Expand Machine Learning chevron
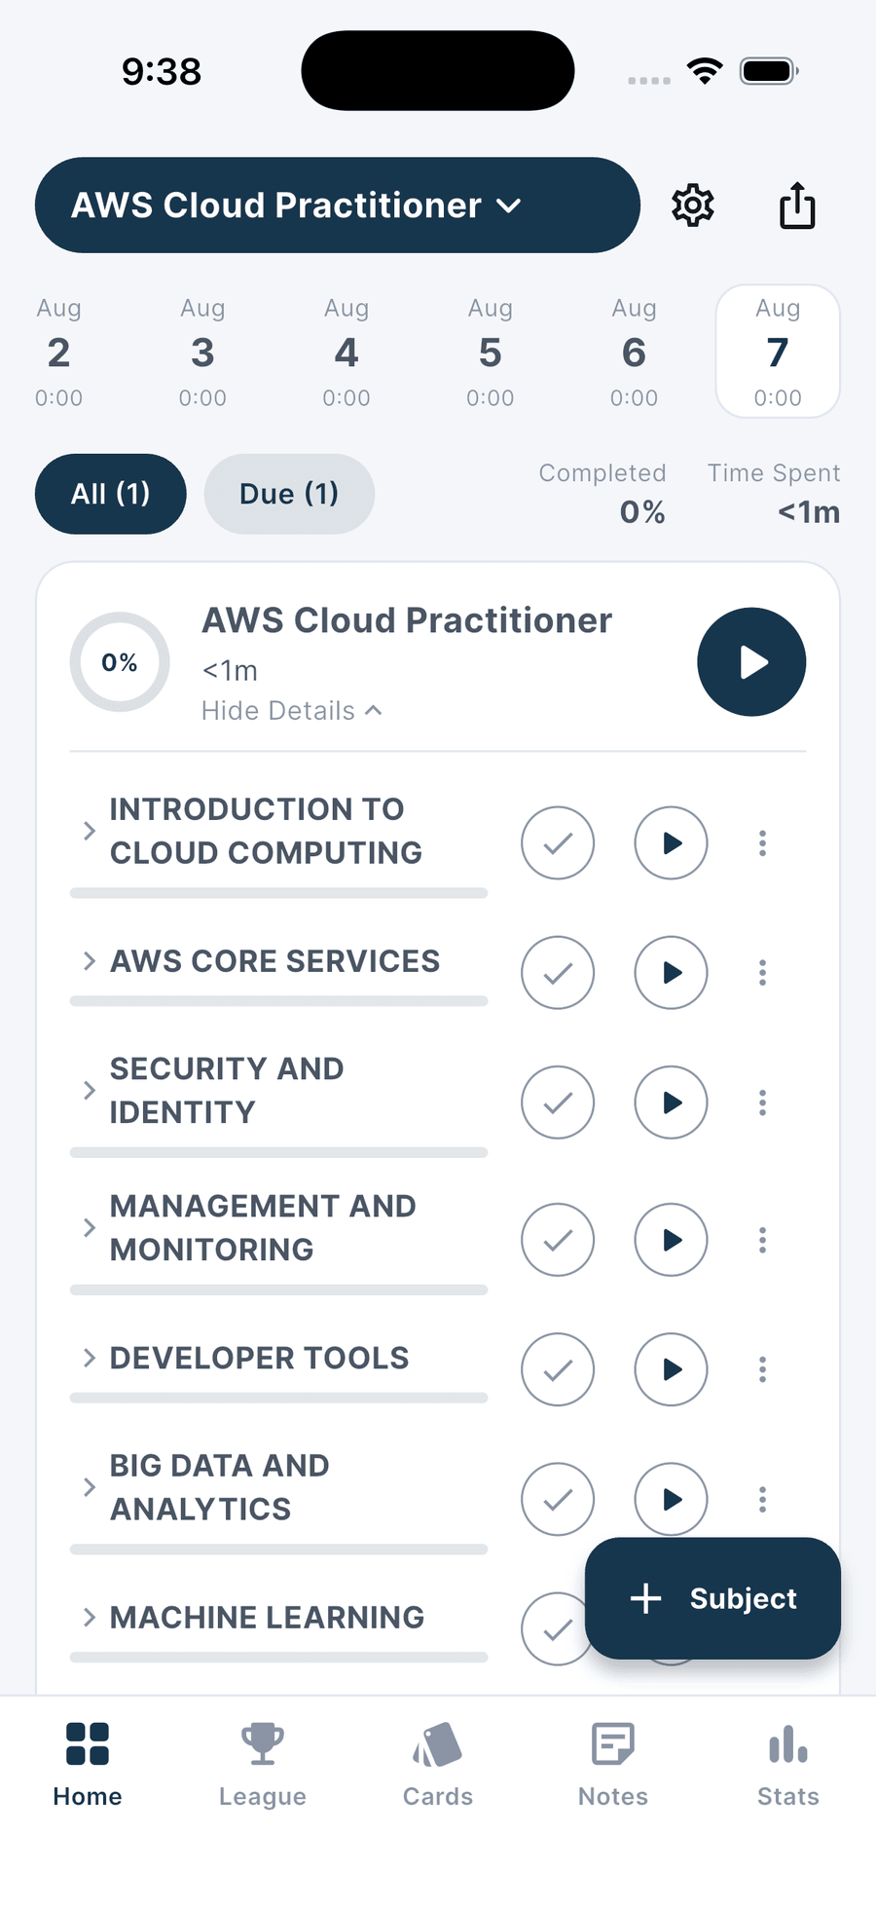Image resolution: width=876 pixels, height=1906 pixels. tap(89, 1618)
